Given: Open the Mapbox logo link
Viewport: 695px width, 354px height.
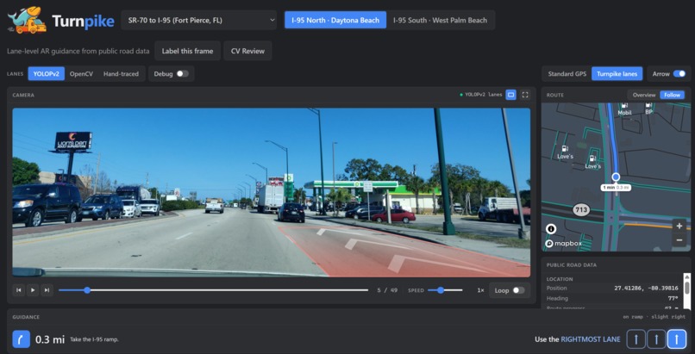Looking at the screenshot, I should (562, 244).
